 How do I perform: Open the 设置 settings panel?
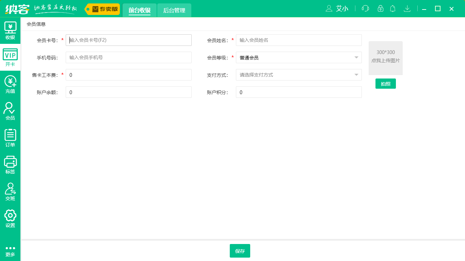pyautogui.click(x=10, y=219)
